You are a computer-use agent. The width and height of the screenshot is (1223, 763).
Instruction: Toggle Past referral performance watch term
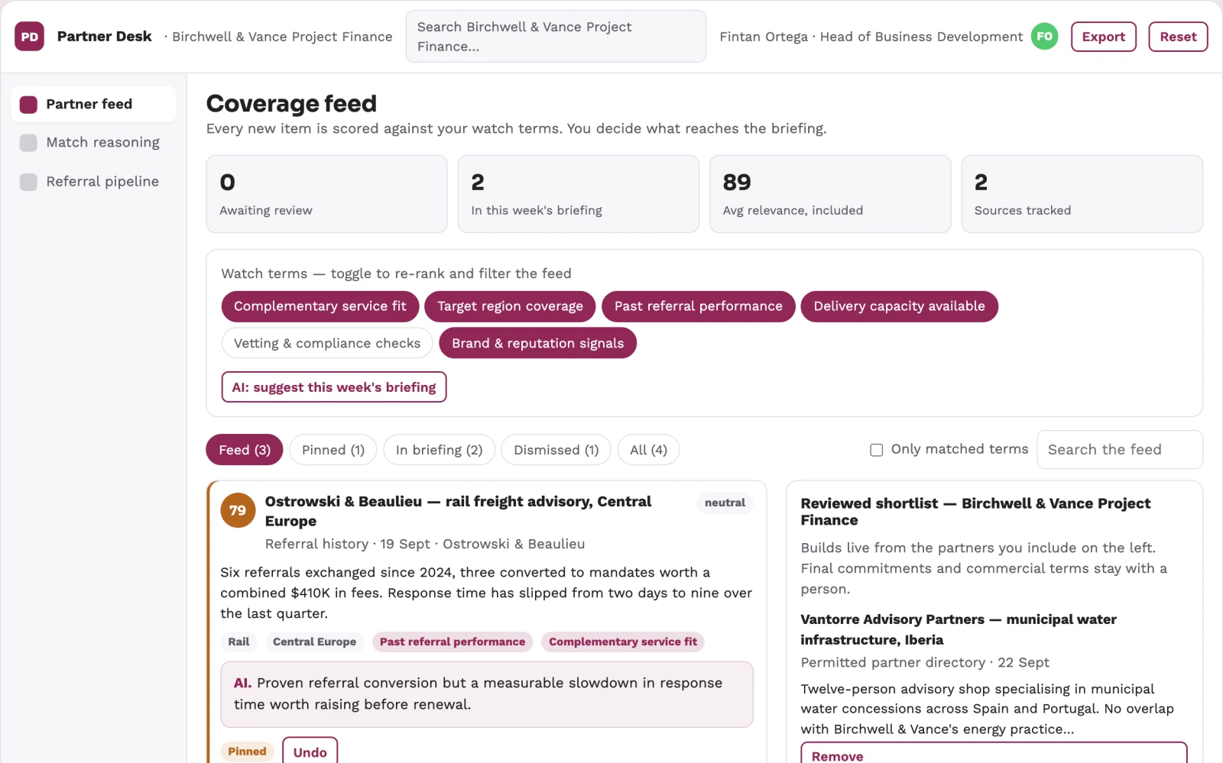(x=698, y=306)
